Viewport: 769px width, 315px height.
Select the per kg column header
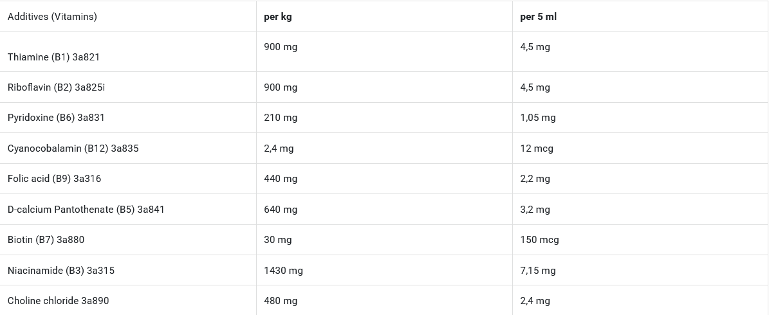pos(278,17)
